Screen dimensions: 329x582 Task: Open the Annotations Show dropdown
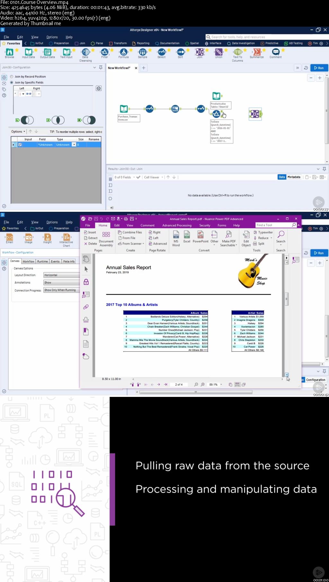pos(61,282)
